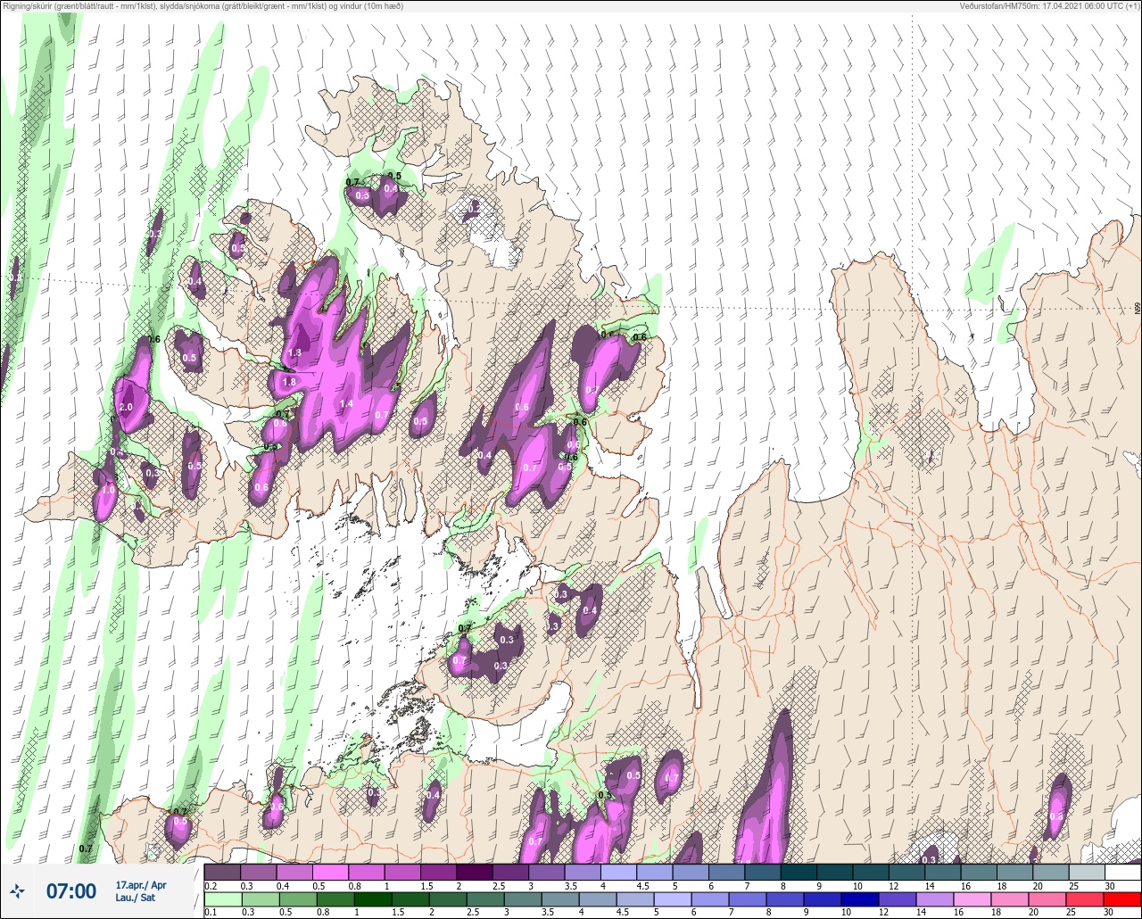Click the 2.0 precipitation value on the map
Screen dimensions: 1142x919
126,407
